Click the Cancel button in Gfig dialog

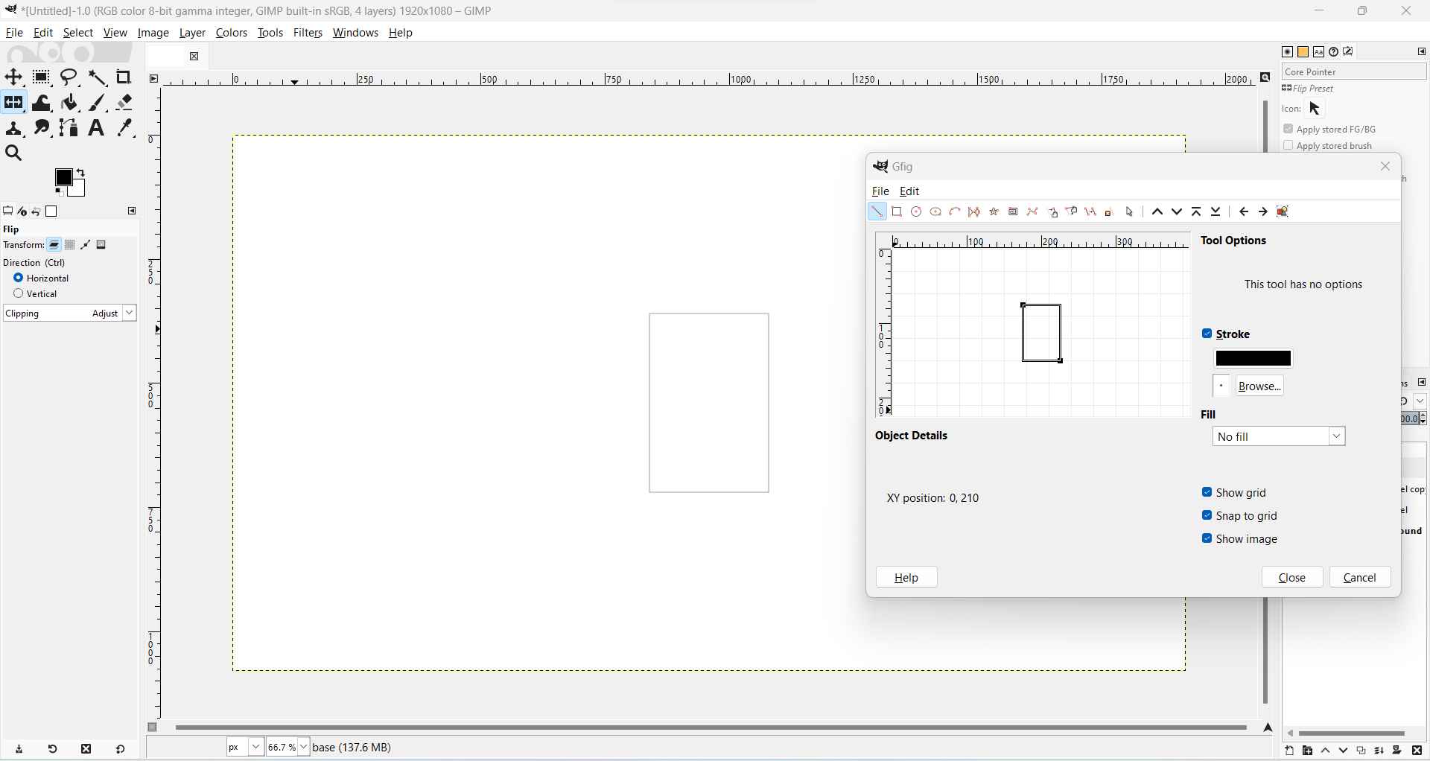tap(1361, 578)
